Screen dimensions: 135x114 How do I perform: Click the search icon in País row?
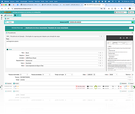100,53
